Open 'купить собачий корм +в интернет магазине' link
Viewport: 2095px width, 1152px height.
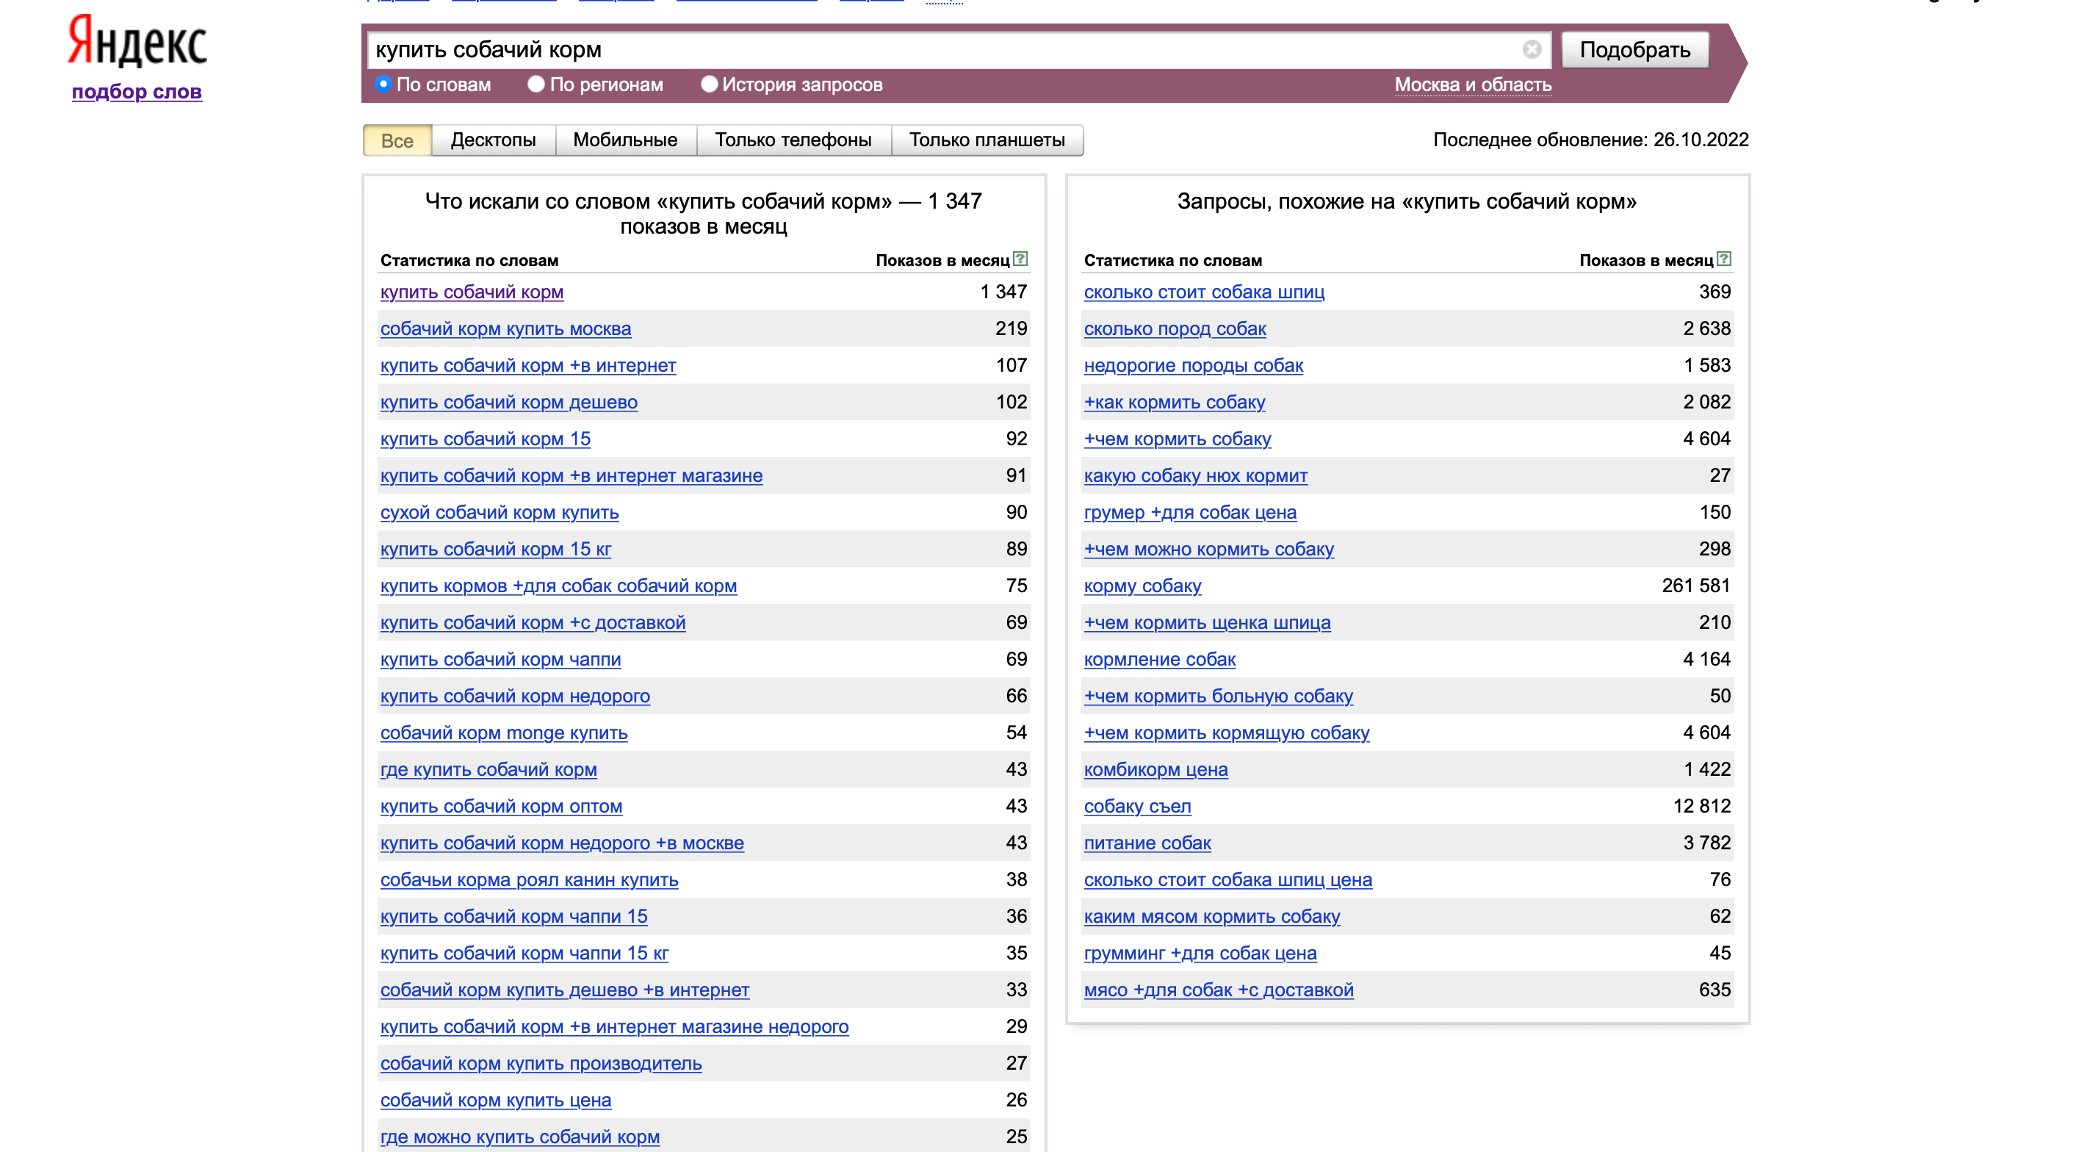(571, 475)
